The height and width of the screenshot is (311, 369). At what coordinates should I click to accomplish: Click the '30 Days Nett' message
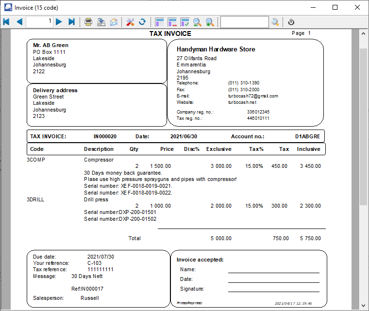[x=87, y=276]
